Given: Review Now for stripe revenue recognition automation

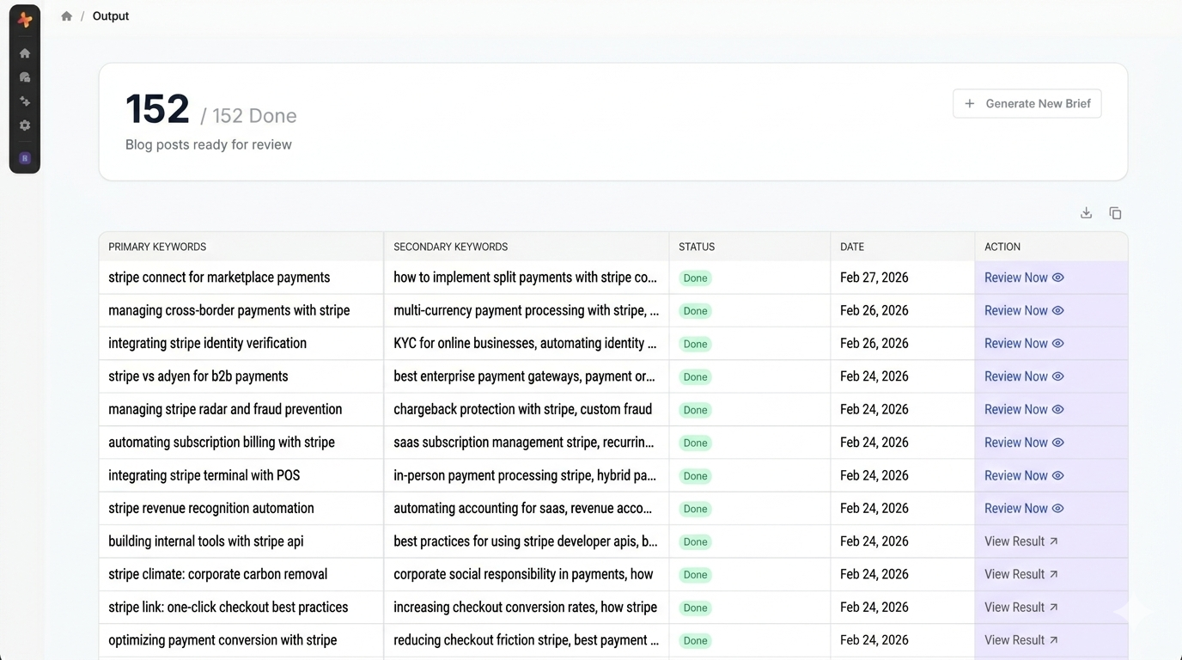Looking at the screenshot, I should 1023,509.
